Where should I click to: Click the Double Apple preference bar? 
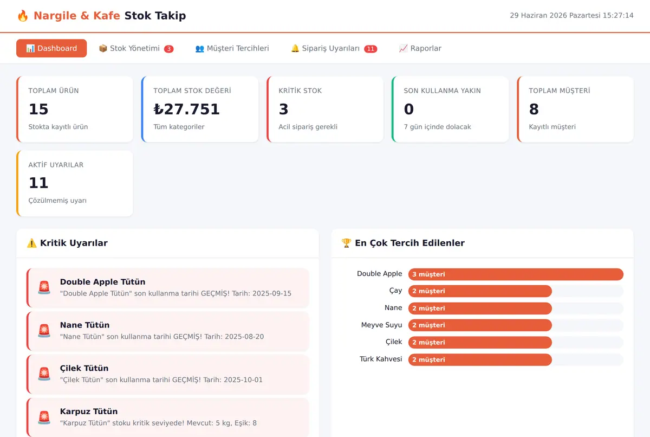click(516, 274)
